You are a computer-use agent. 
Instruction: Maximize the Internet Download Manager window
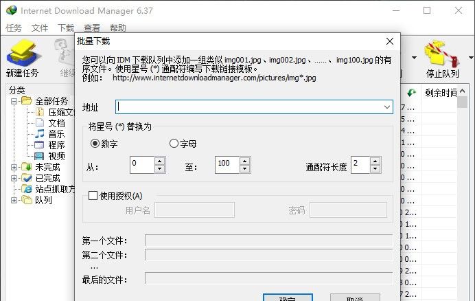427,10
